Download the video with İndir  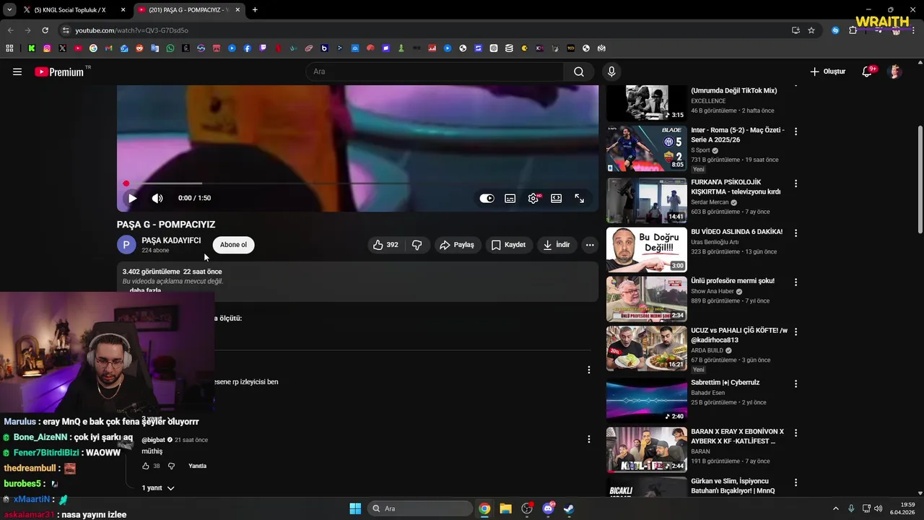tap(557, 245)
